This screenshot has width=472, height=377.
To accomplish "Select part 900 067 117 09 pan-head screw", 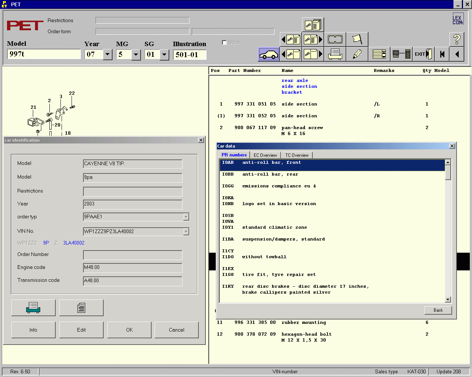I will pos(339,131).
